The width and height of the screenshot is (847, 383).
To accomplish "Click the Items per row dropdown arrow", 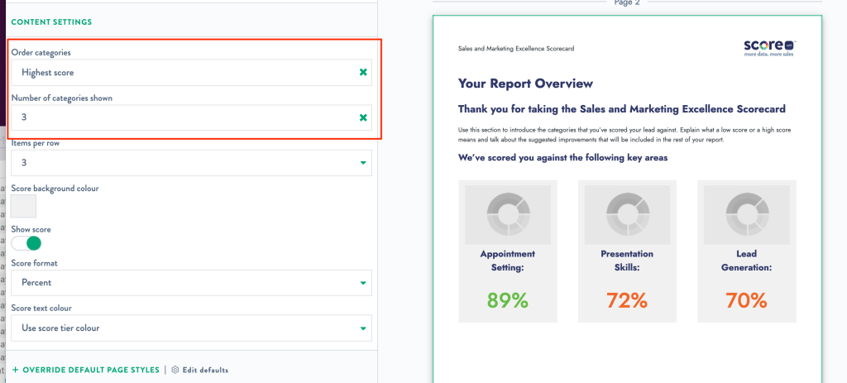I will click(363, 163).
